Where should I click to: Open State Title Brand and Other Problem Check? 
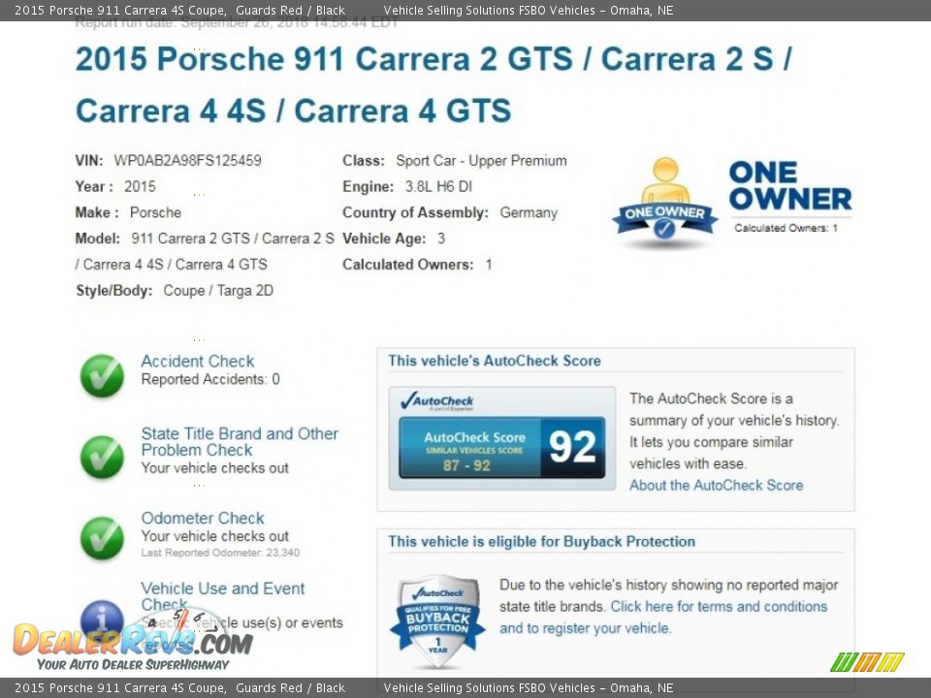pyautogui.click(x=240, y=442)
